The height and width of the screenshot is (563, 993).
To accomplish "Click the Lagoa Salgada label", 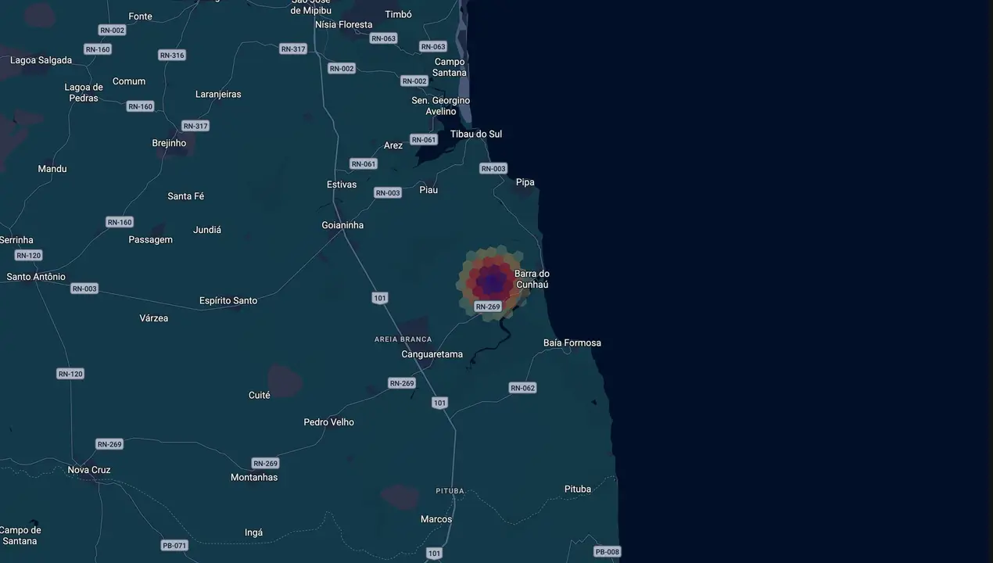I will [x=41, y=60].
